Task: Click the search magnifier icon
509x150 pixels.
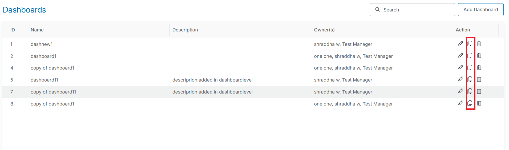Action: [x=377, y=10]
